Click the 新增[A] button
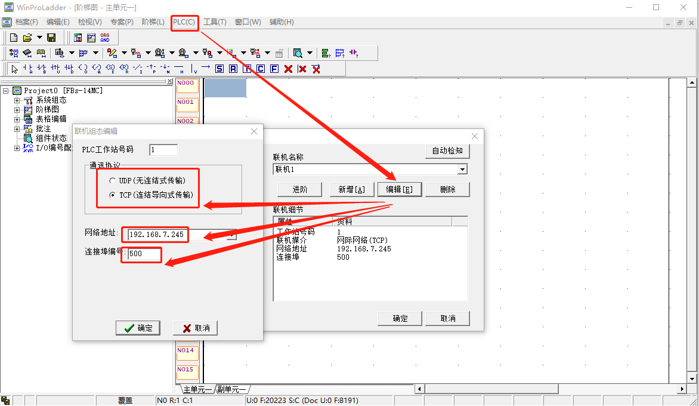 (351, 190)
